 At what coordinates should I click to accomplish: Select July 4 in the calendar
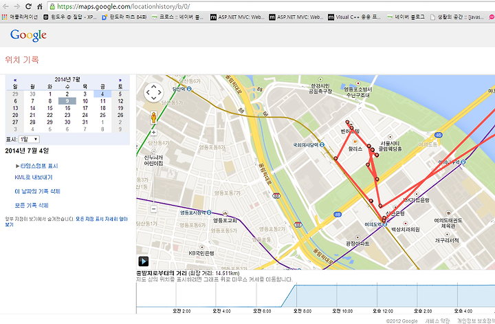click(x=102, y=94)
